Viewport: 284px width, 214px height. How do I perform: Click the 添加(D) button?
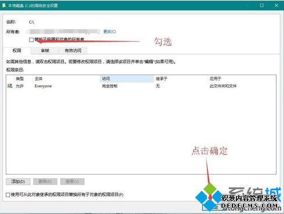(x=18, y=182)
